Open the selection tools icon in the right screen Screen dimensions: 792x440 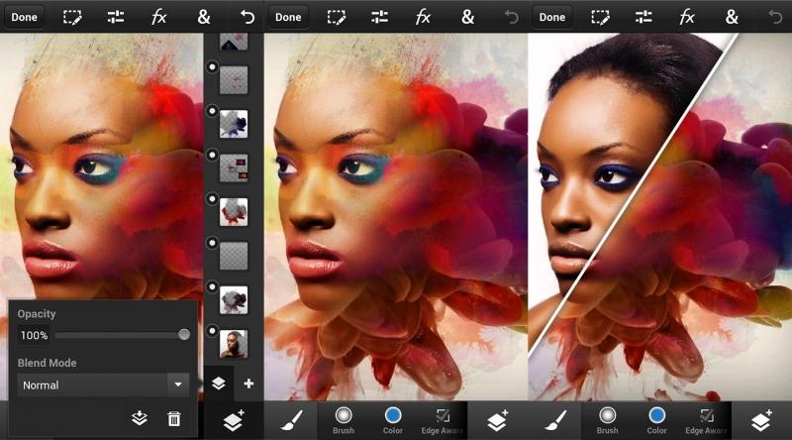coord(600,17)
